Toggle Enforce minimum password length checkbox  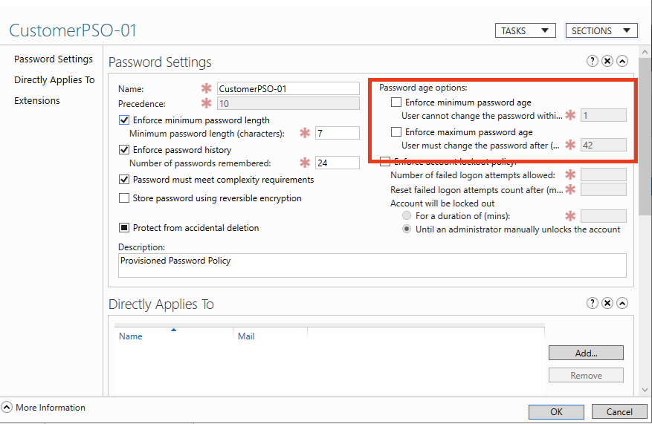point(124,120)
